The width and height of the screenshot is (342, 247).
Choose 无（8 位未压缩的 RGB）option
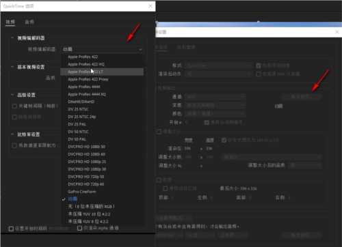tap(102, 207)
